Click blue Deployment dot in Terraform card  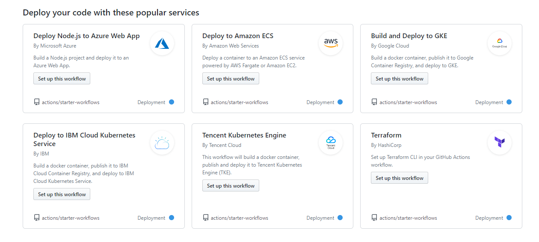(509, 218)
